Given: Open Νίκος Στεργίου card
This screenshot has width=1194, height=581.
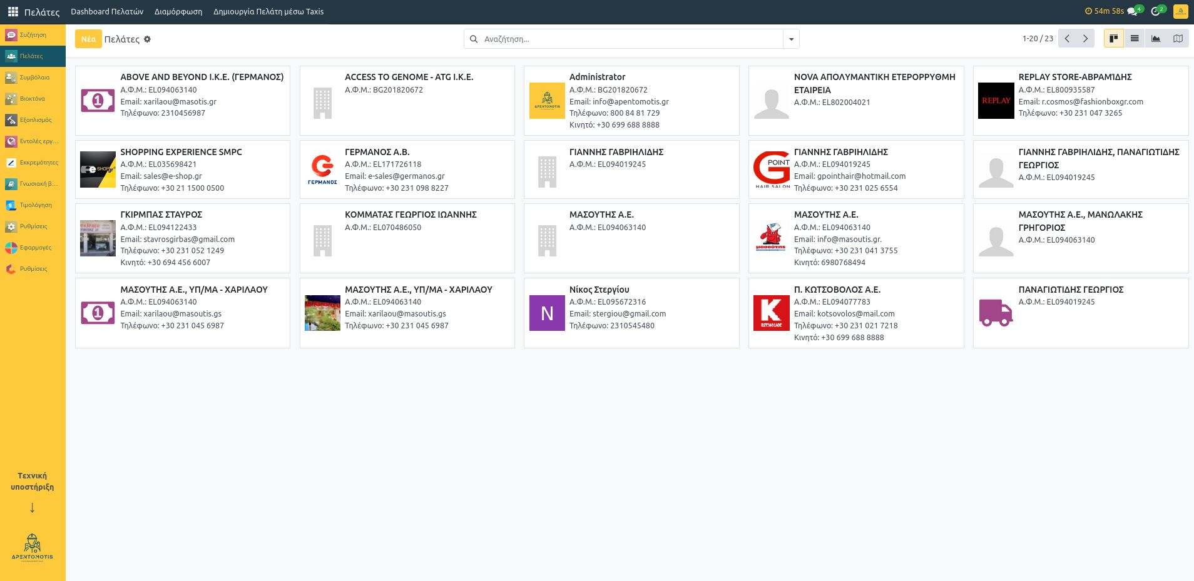Looking at the screenshot, I should click(x=631, y=313).
